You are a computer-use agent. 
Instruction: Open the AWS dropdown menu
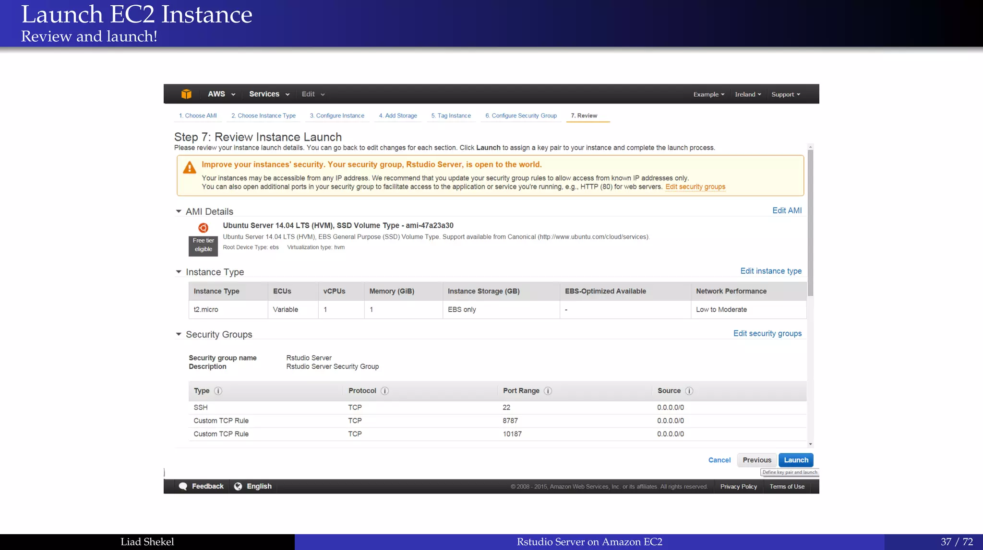(221, 94)
